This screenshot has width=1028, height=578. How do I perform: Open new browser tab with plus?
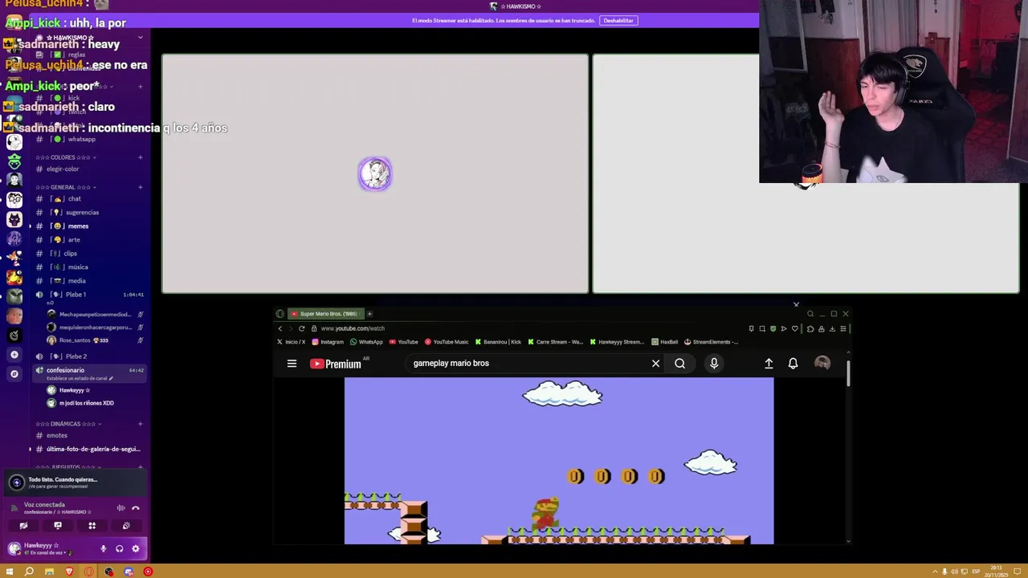[x=369, y=314]
